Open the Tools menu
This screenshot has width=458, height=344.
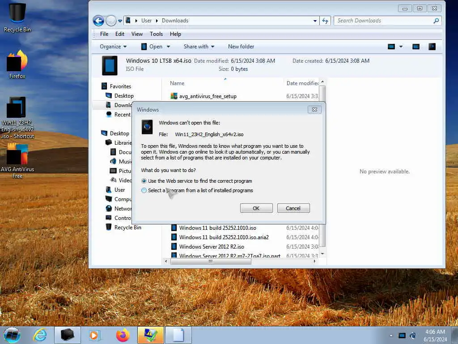[156, 34]
